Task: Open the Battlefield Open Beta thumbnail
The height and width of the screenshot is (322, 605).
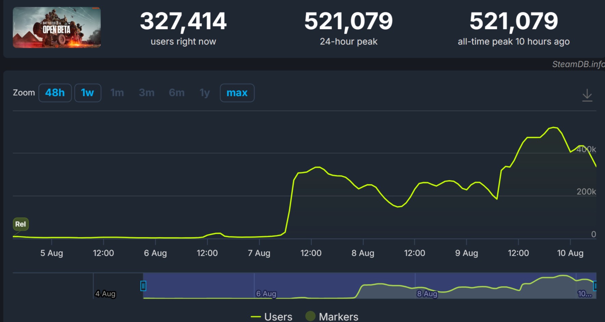Action: 57,27
